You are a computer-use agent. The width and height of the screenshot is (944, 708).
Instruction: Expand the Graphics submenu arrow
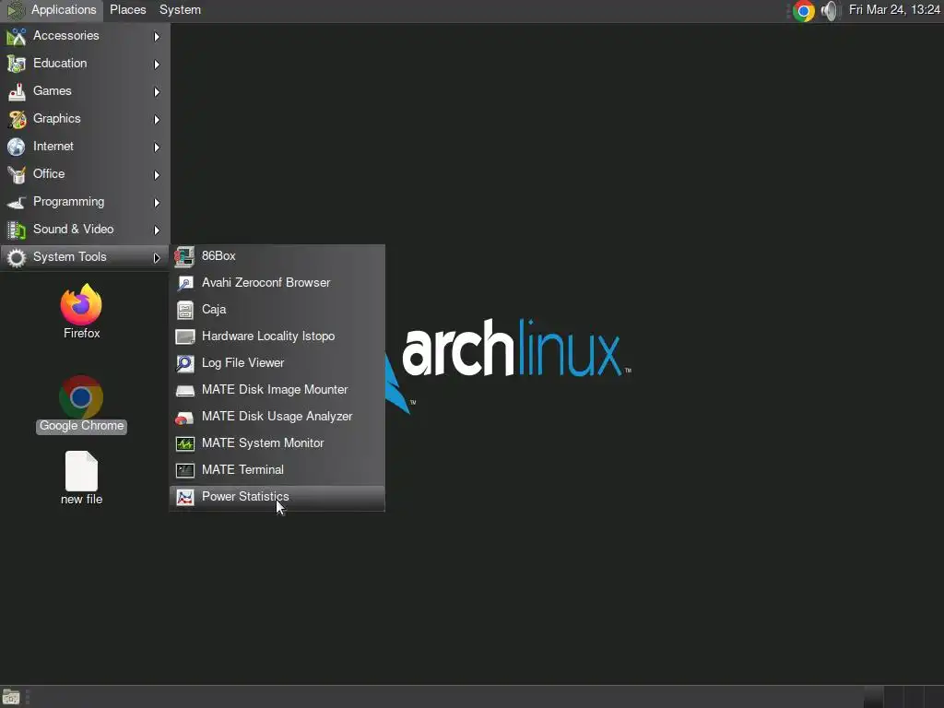[157, 120]
